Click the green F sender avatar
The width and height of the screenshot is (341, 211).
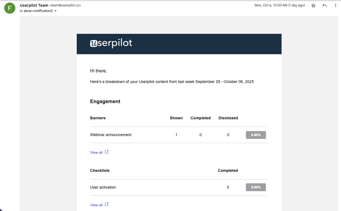coord(10,8)
